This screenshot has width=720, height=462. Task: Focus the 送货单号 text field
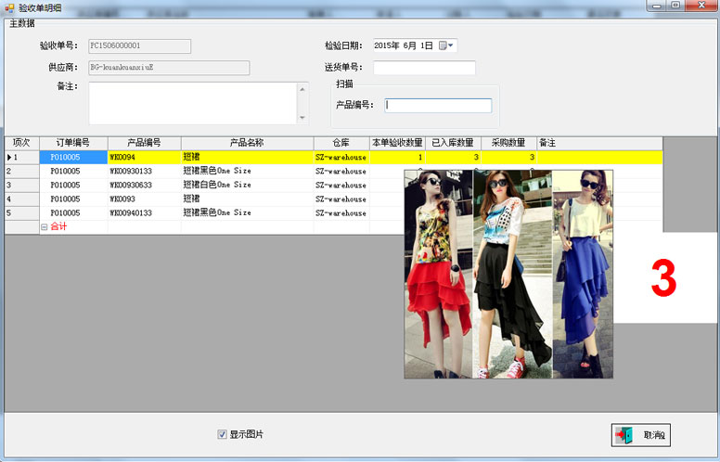pyautogui.click(x=424, y=68)
